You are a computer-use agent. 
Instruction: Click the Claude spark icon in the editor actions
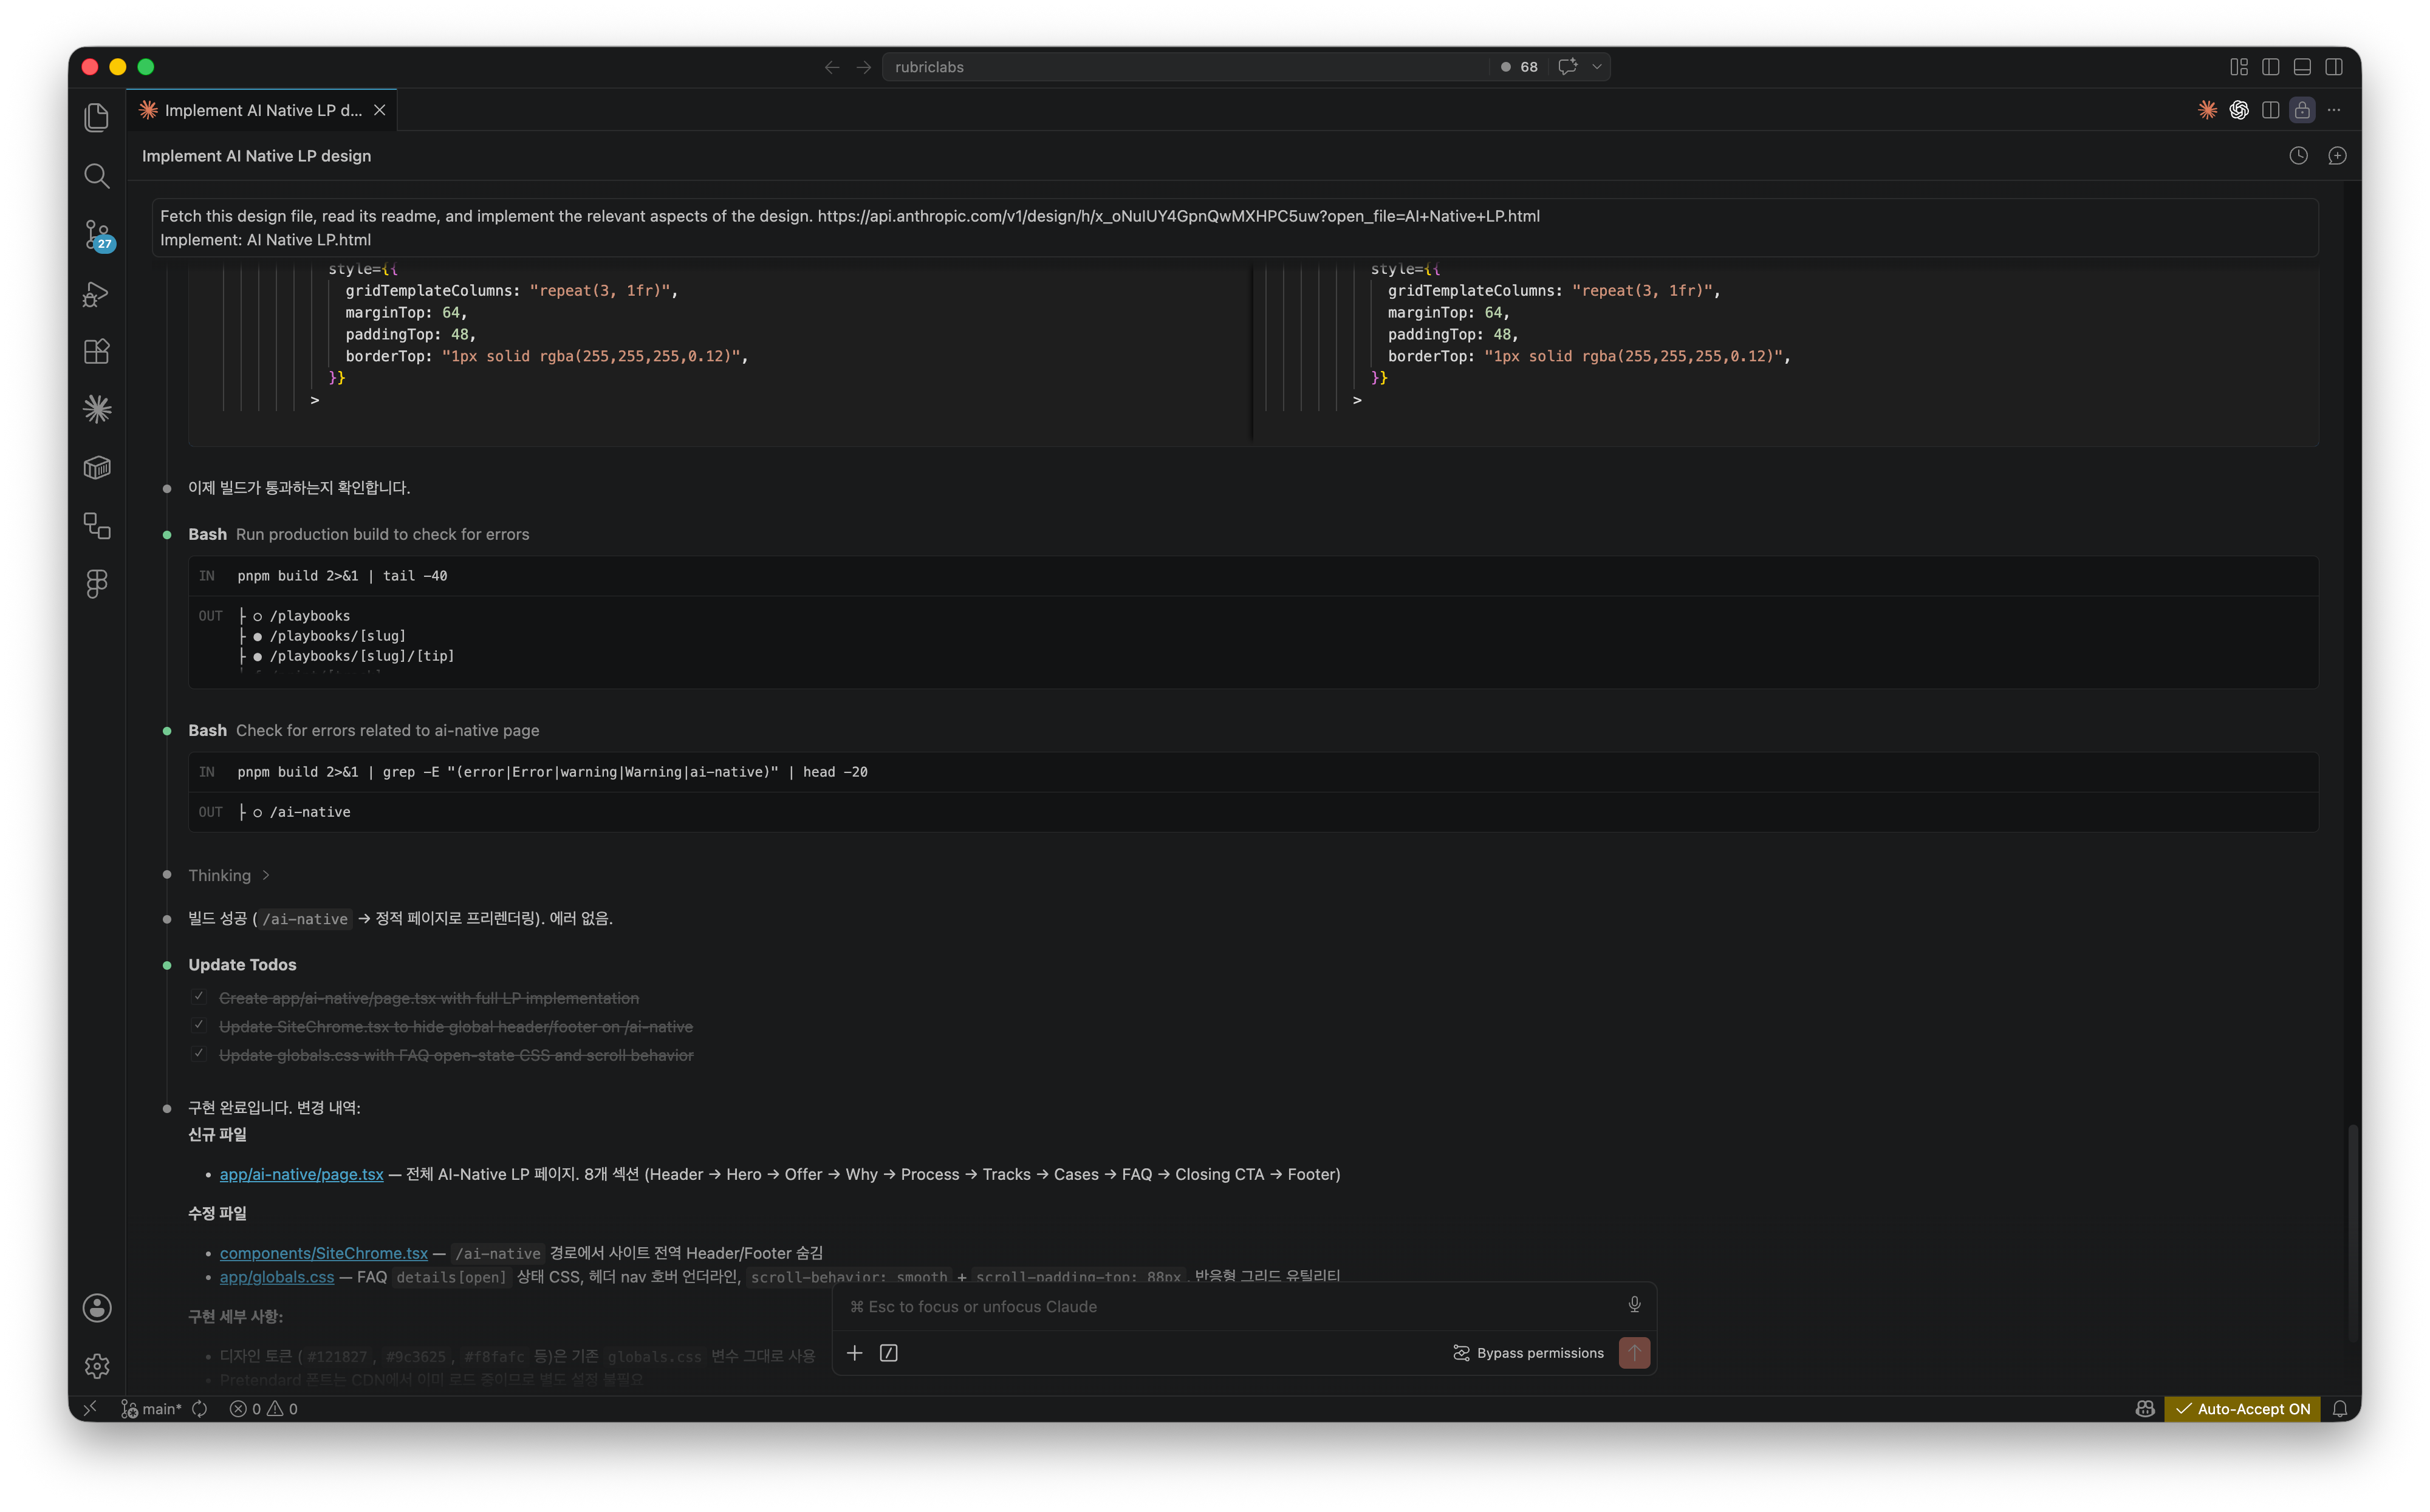pos(2207,110)
